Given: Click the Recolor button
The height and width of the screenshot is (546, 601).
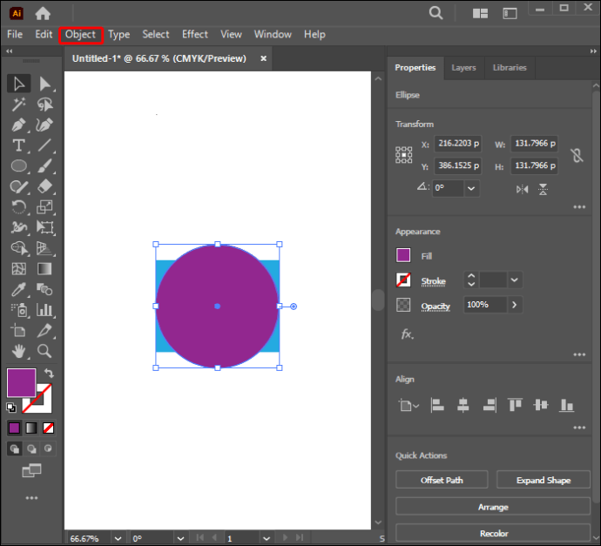Looking at the screenshot, I should pos(493,533).
